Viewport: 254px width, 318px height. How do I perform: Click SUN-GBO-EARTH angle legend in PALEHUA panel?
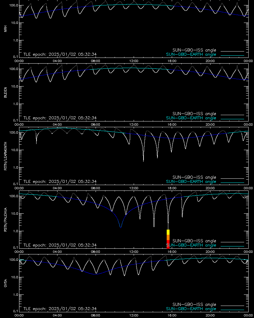(x=191, y=245)
